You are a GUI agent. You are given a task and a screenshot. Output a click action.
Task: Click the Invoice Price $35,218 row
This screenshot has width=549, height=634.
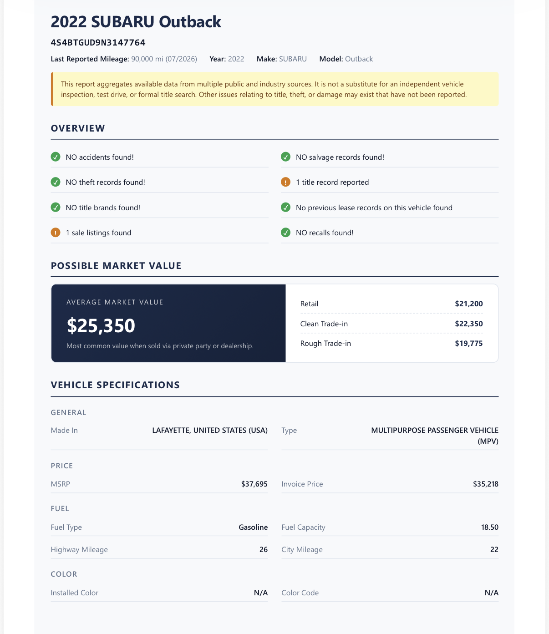click(x=390, y=484)
